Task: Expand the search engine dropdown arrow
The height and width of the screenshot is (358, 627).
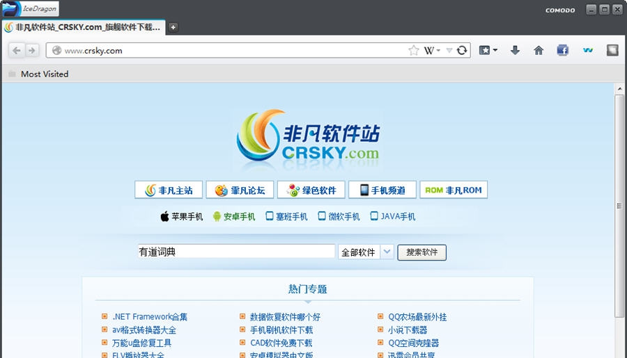Action: 439,51
